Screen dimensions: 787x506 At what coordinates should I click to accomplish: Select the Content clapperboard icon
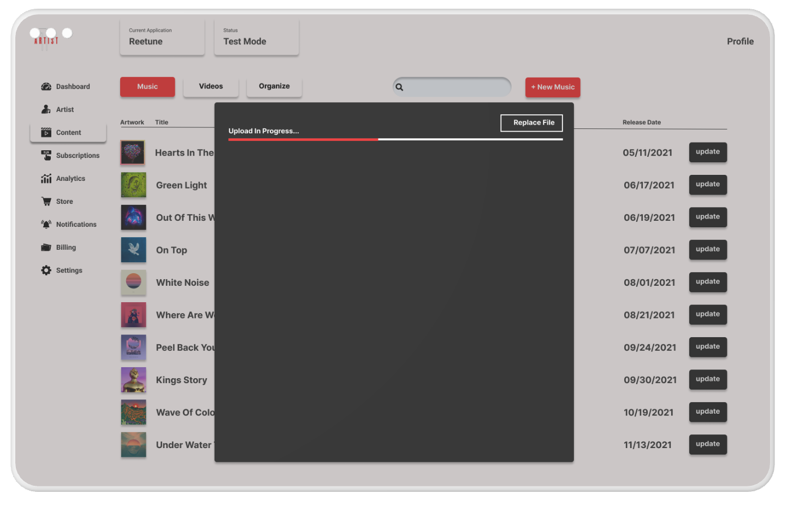tap(46, 133)
